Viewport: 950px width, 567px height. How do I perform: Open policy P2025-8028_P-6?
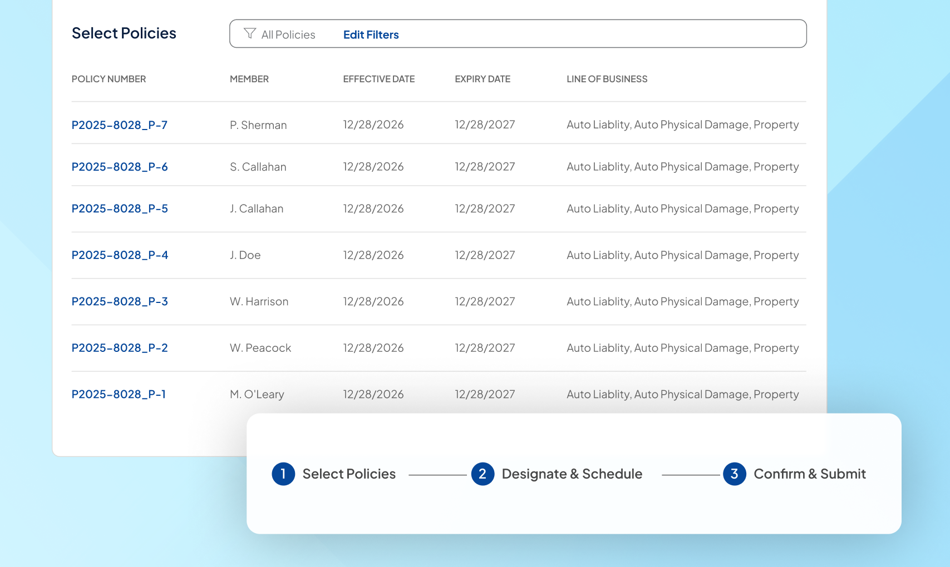tap(119, 167)
